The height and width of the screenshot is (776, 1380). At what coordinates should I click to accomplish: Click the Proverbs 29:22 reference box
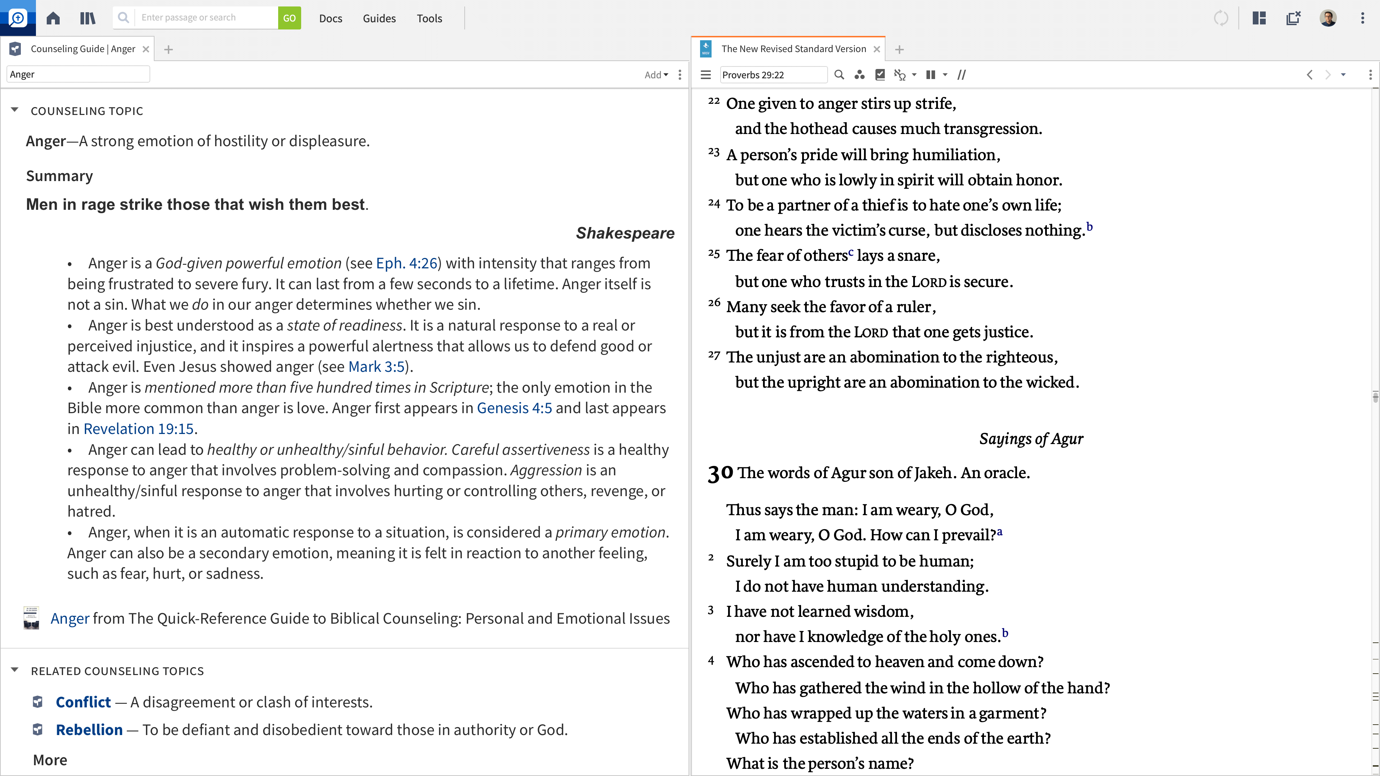(773, 75)
